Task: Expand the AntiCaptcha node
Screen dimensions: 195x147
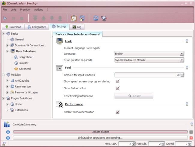Action: point(7,81)
